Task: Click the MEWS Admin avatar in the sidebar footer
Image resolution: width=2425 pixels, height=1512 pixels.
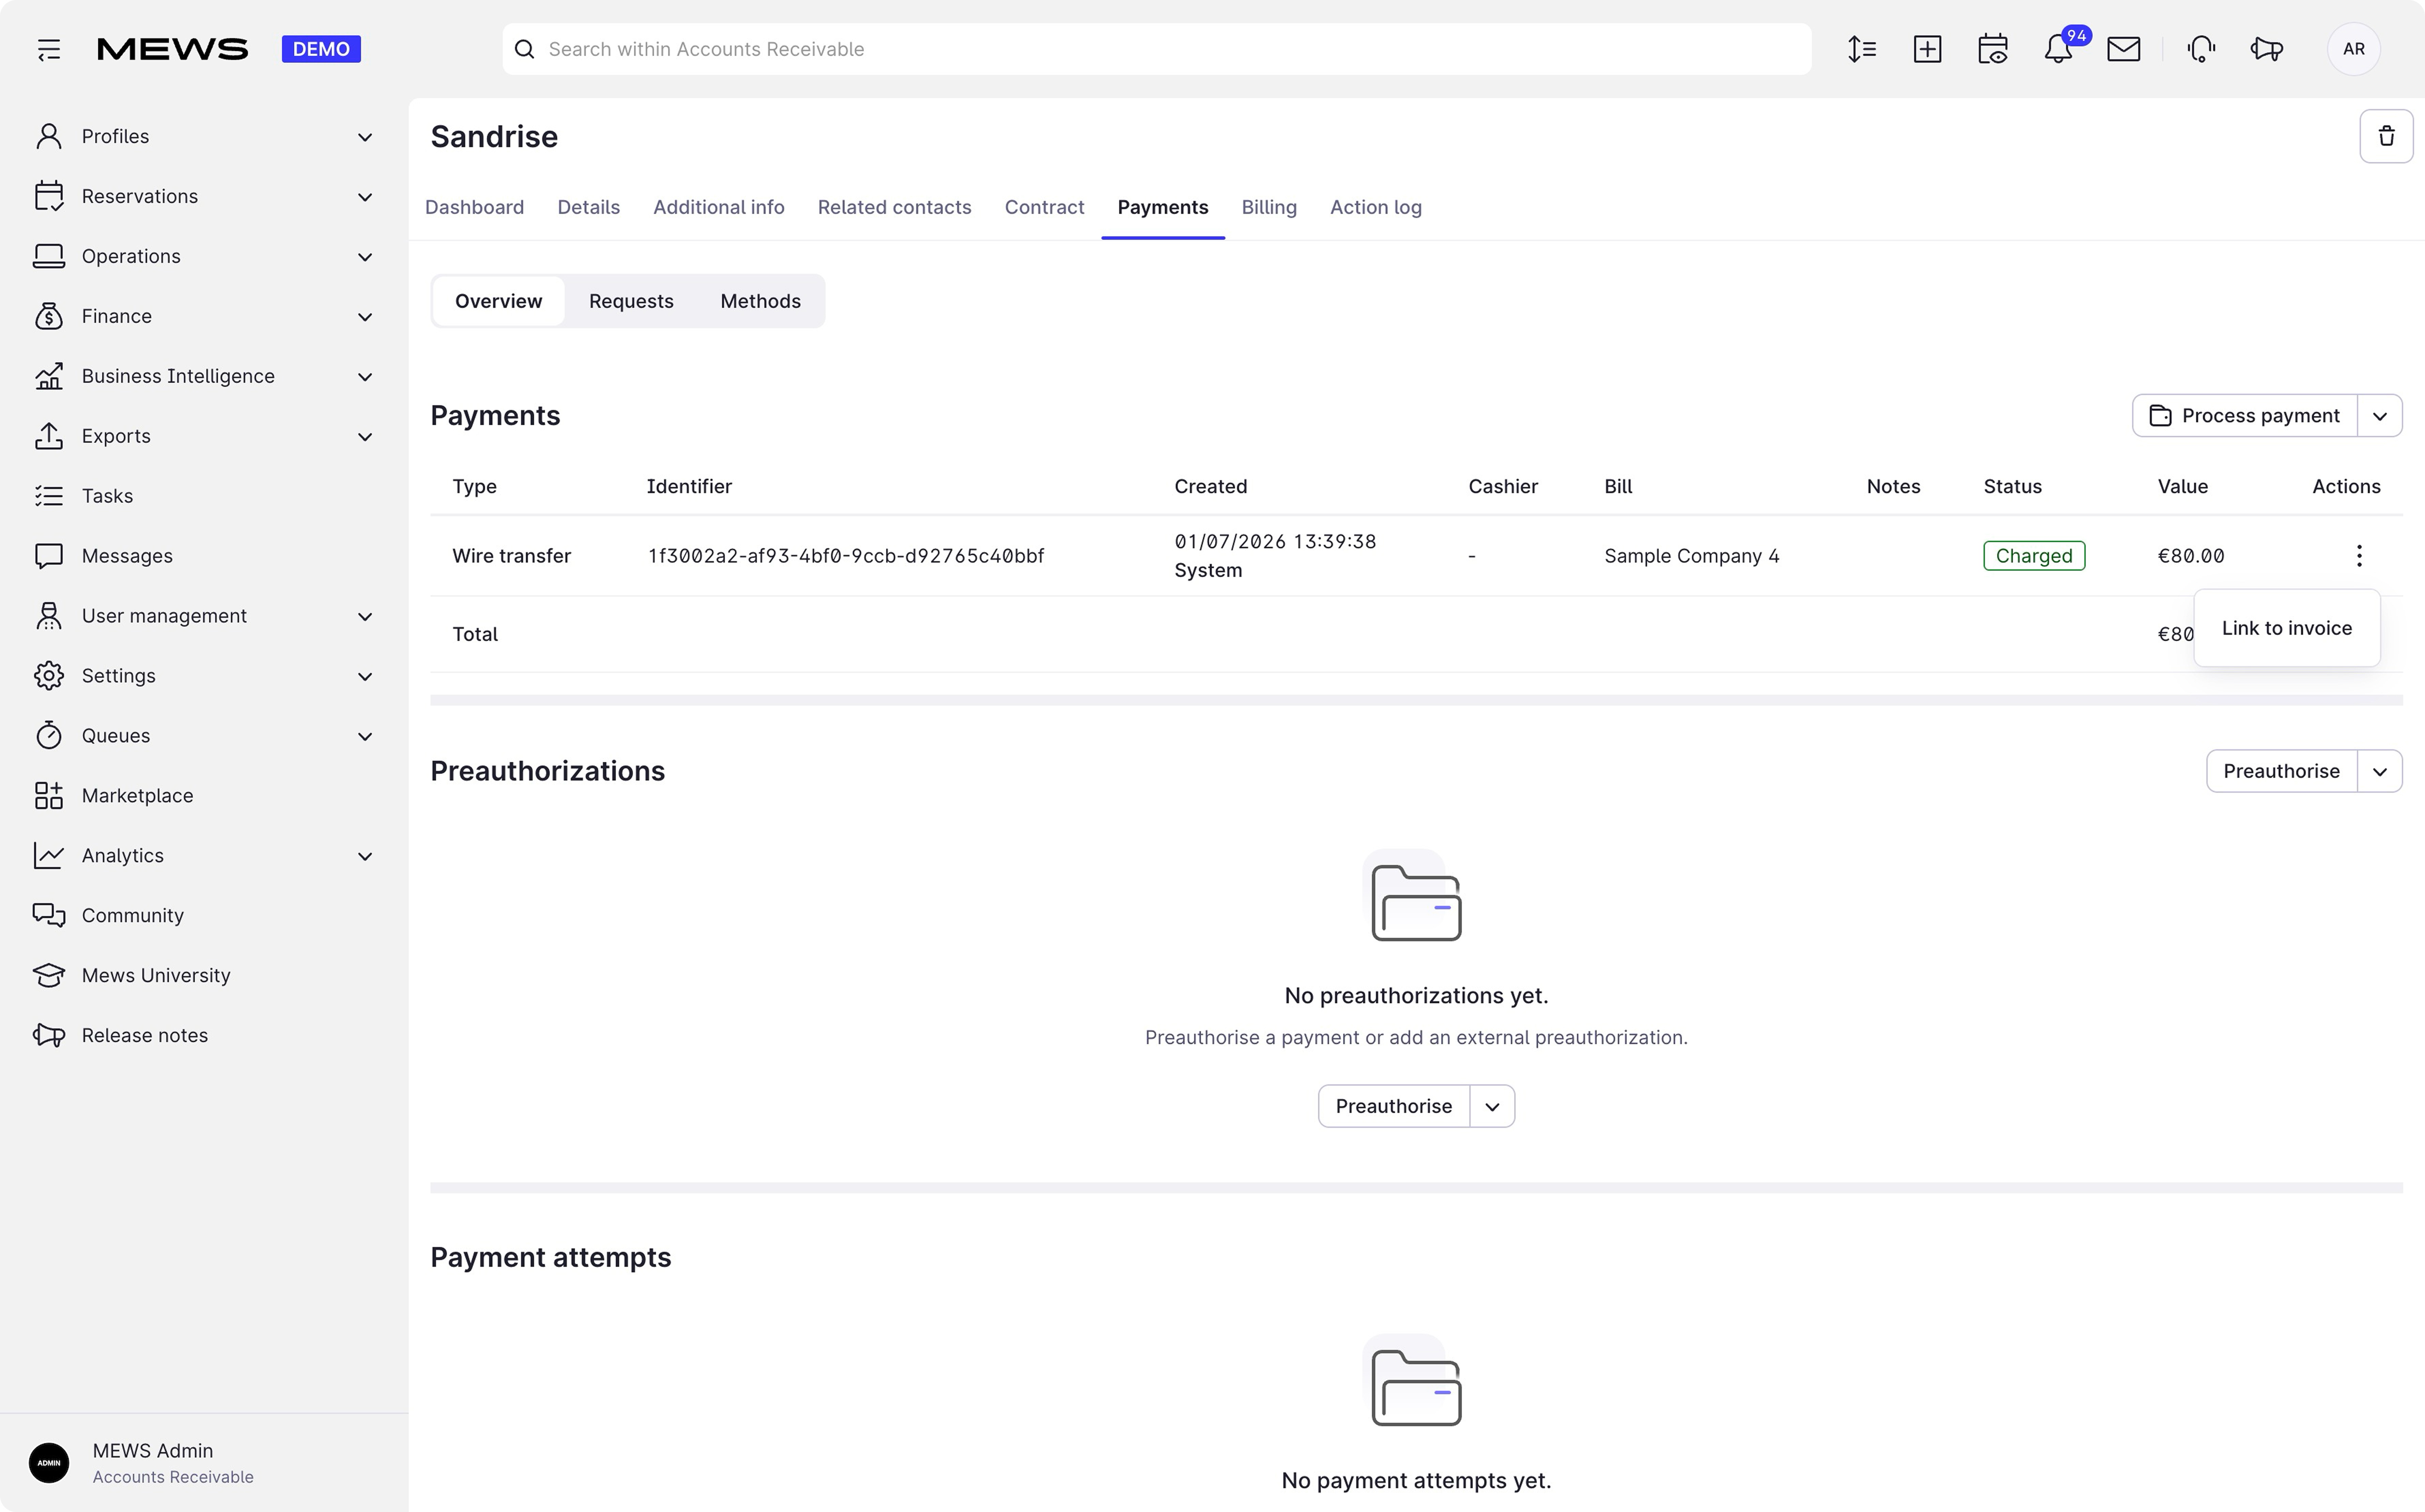Action: tap(49, 1463)
